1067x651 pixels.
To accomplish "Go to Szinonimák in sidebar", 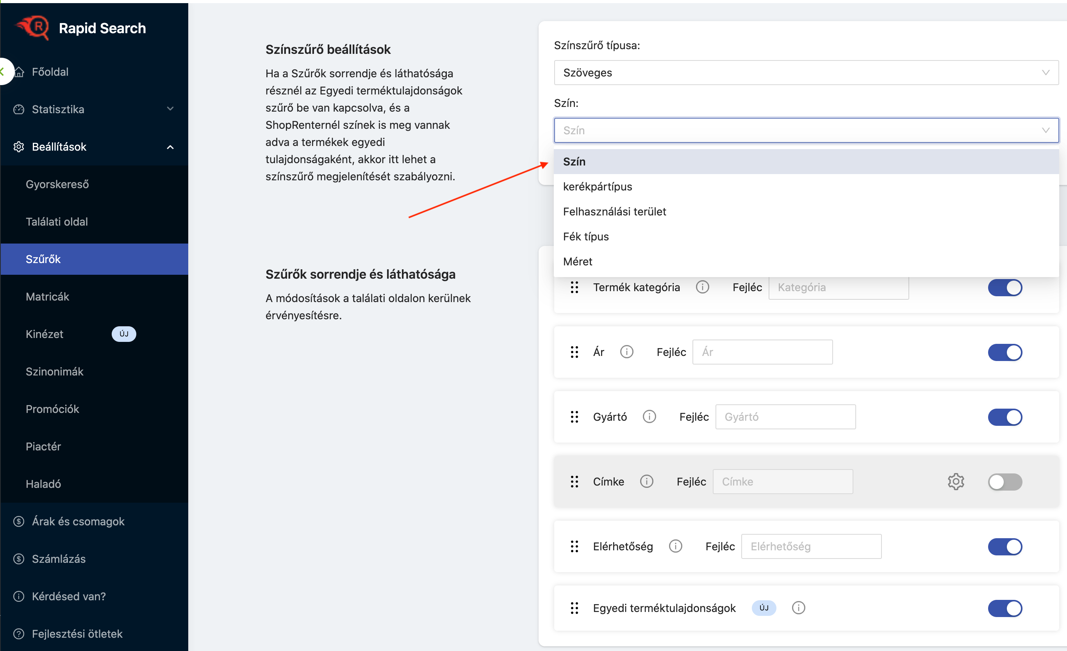I will (x=55, y=372).
